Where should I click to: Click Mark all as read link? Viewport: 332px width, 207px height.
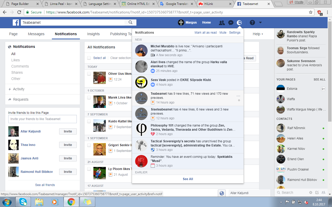click(x=206, y=33)
